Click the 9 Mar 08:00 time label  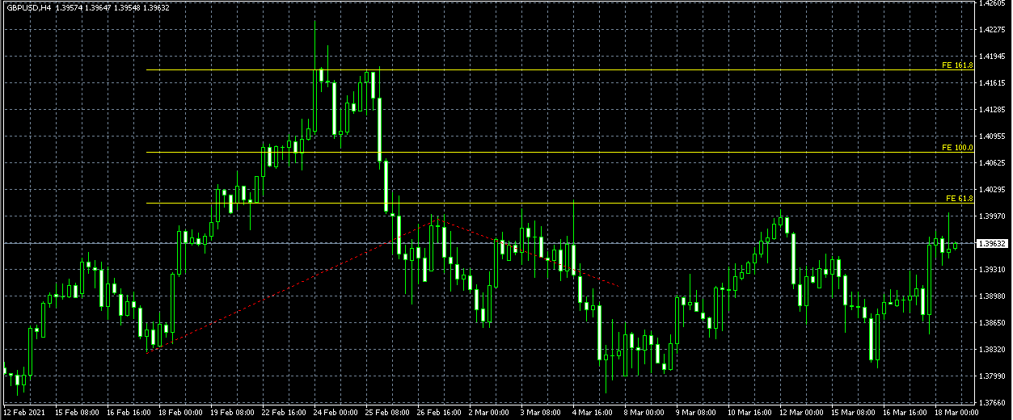click(694, 412)
